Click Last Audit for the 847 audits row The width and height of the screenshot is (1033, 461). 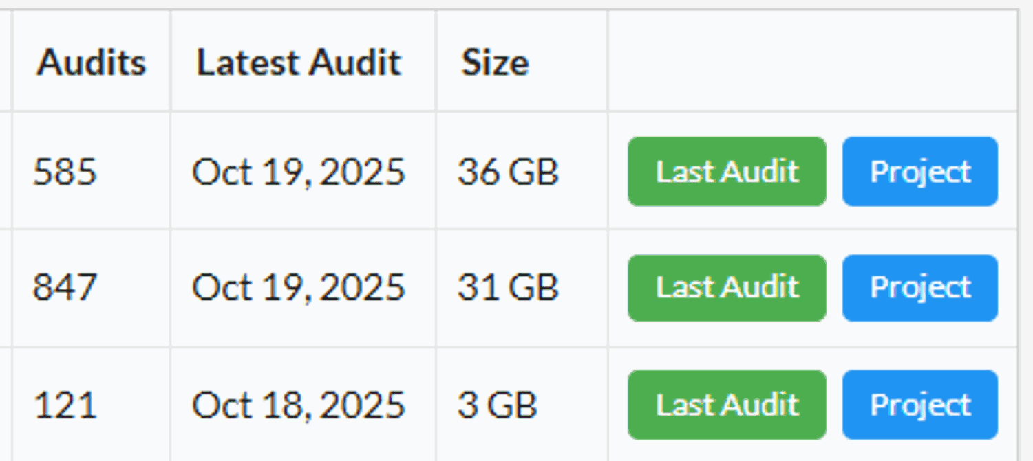point(726,288)
